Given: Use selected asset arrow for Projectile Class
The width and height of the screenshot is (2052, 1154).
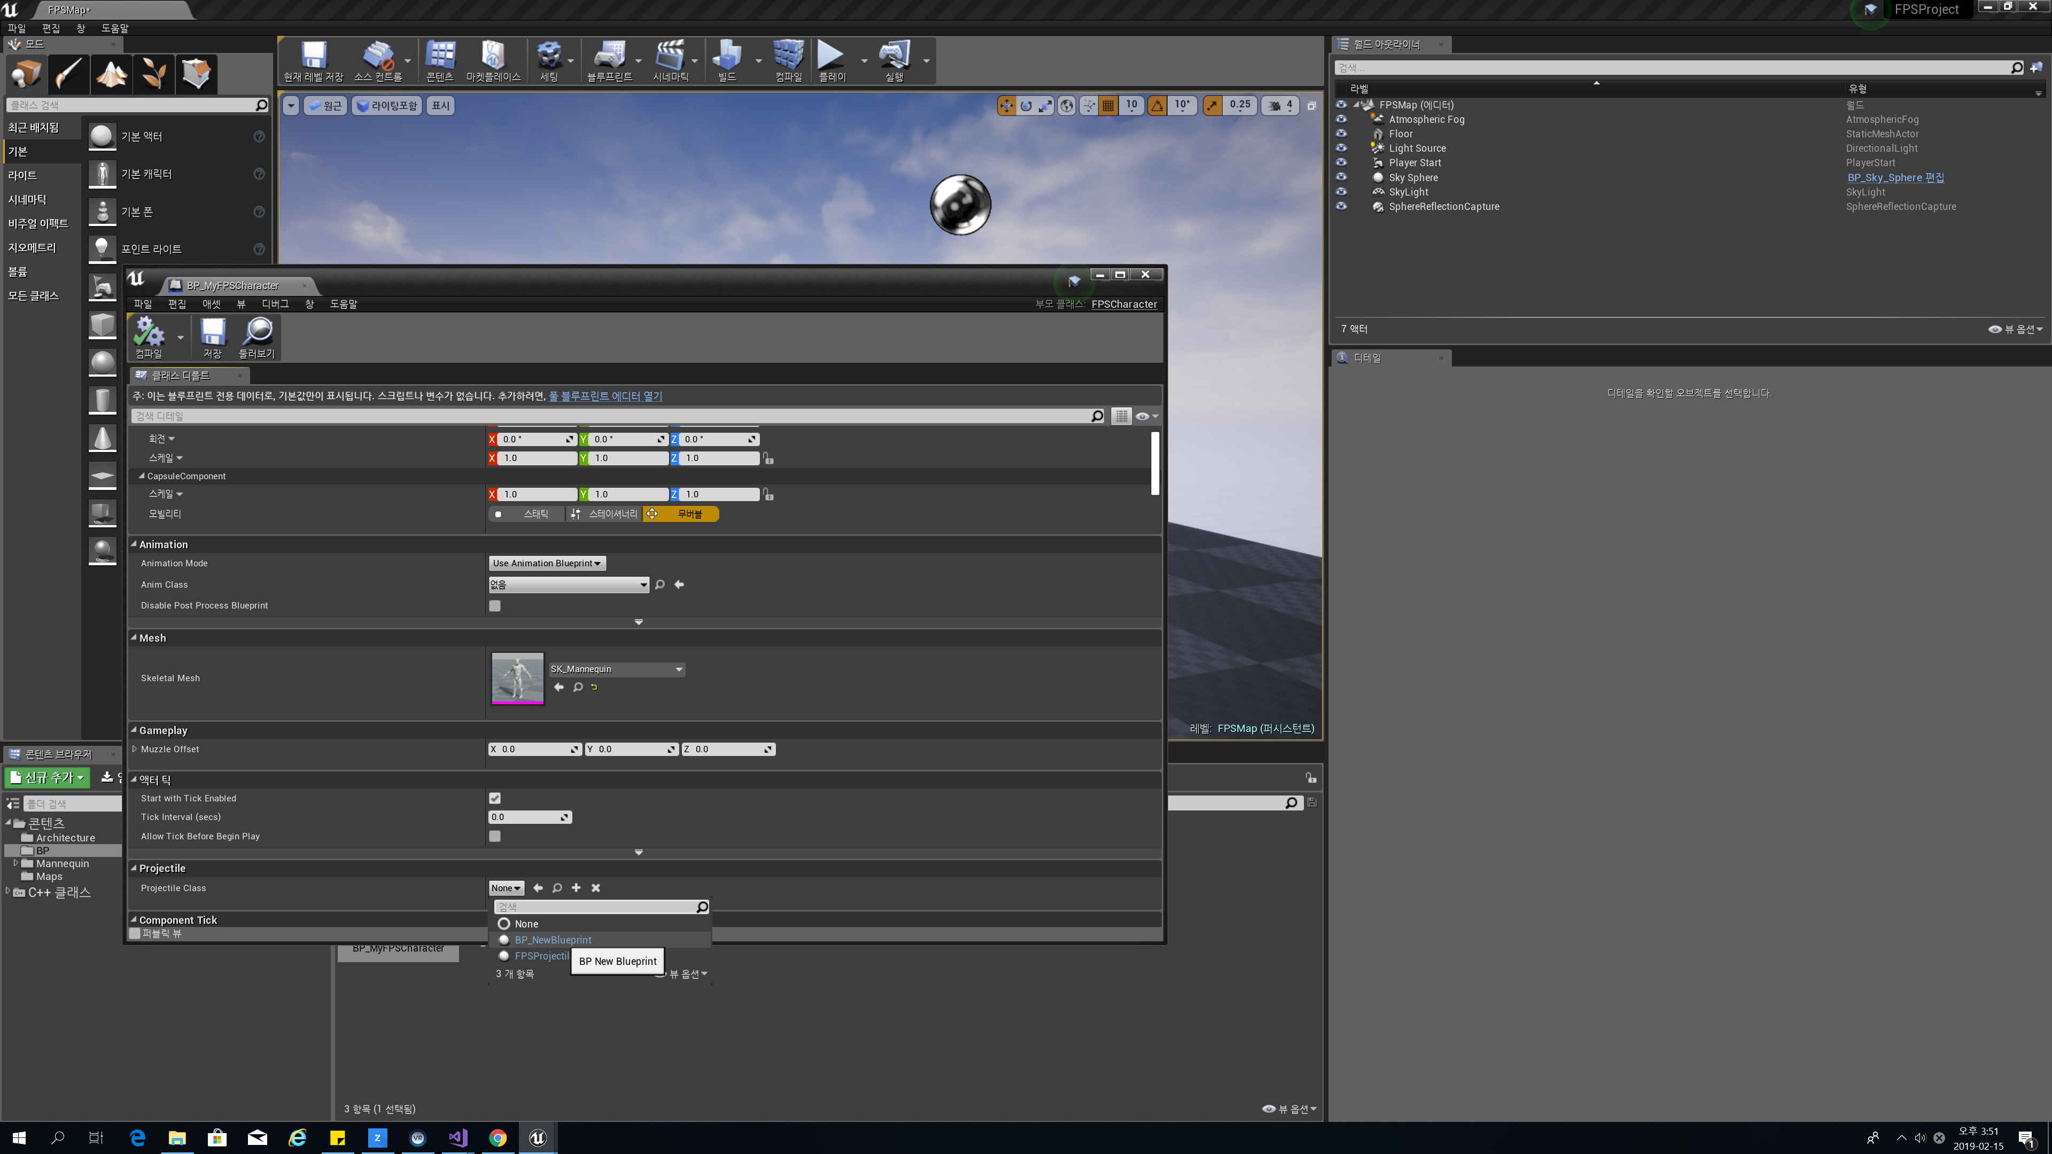Looking at the screenshot, I should [538, 888].
